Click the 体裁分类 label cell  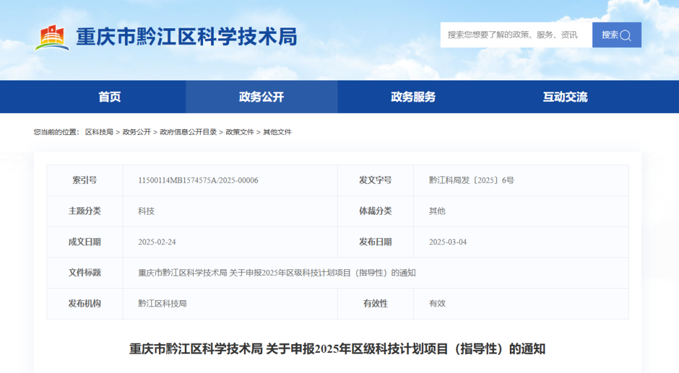(375, 211)
